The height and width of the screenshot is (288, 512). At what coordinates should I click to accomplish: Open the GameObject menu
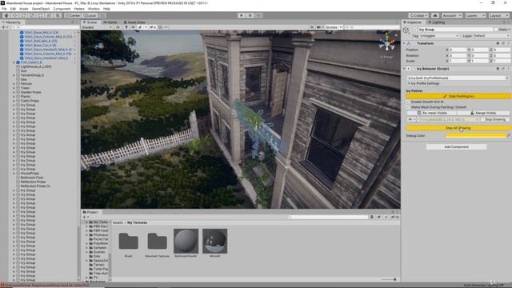[41, 9]
